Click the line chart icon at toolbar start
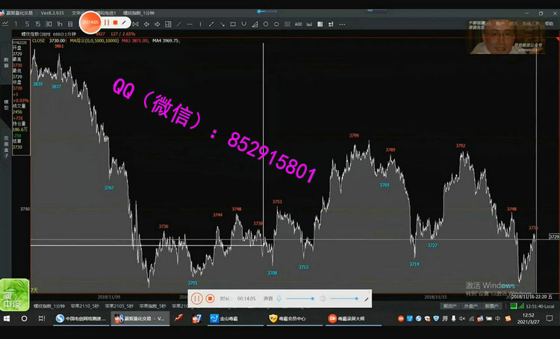 pos(6,24)
